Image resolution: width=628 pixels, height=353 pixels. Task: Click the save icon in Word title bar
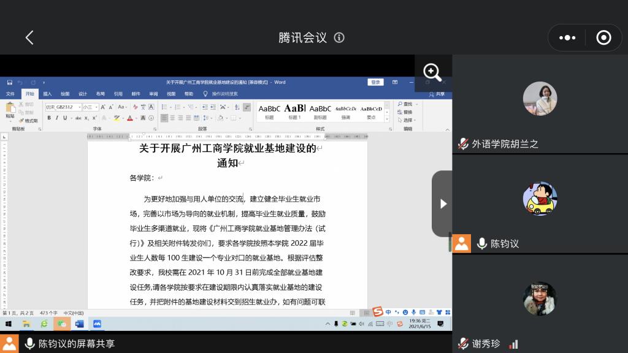coord(10,82)
